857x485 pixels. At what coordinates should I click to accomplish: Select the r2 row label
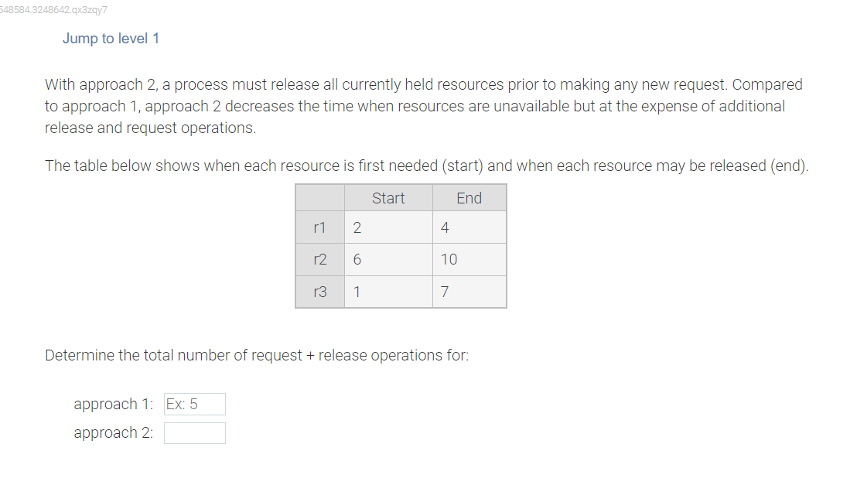click(320, 260)
